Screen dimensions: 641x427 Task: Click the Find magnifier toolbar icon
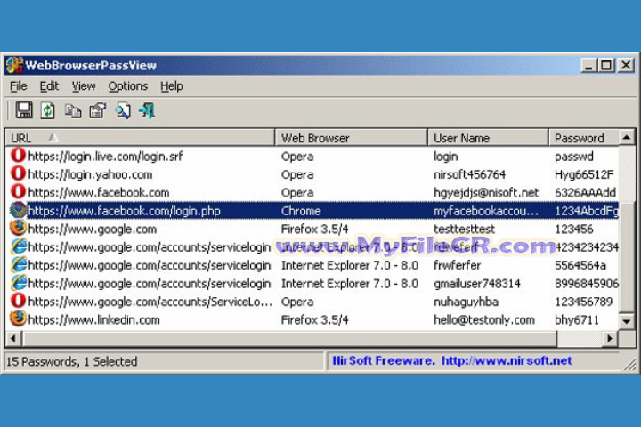[x=123, y=110]
